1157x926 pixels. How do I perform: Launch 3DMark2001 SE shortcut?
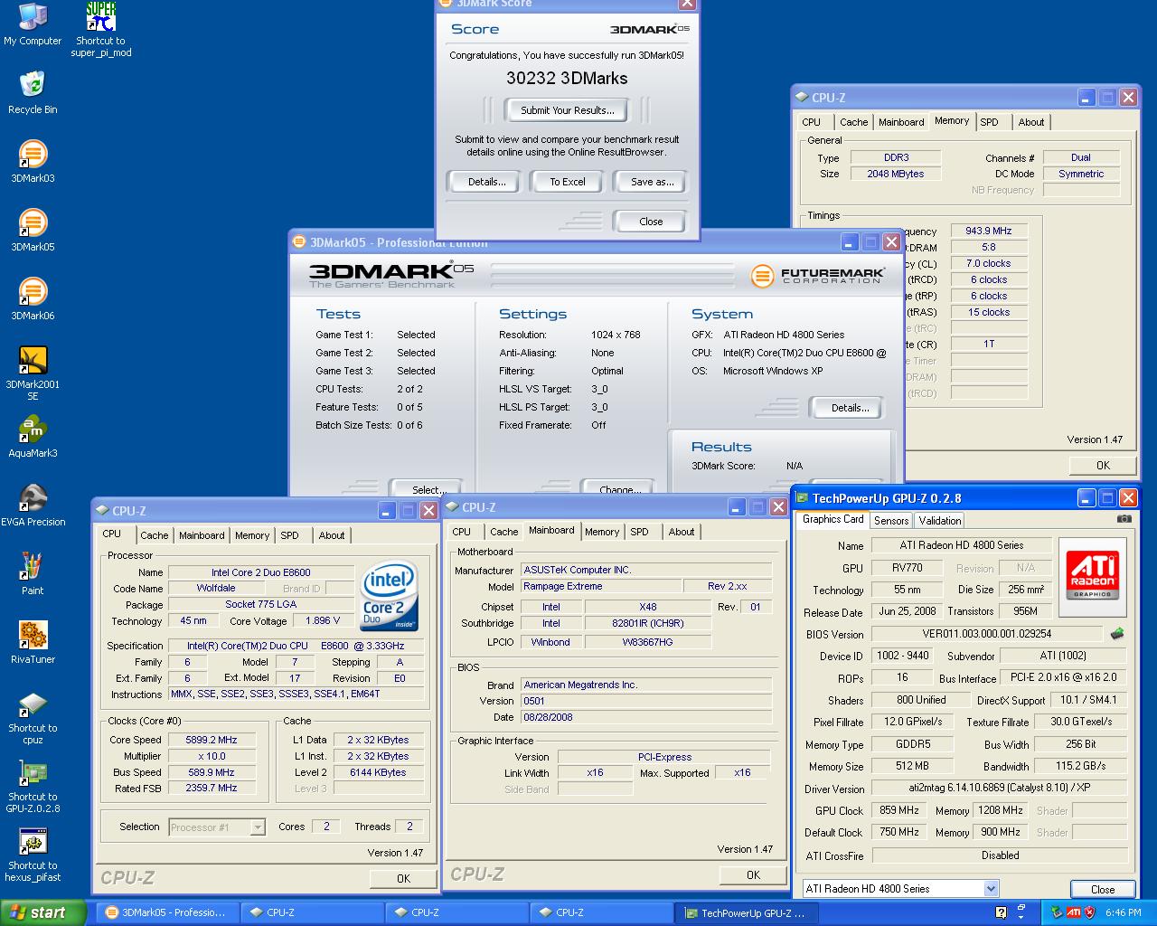pyautogui.click(x=33, y=373)
